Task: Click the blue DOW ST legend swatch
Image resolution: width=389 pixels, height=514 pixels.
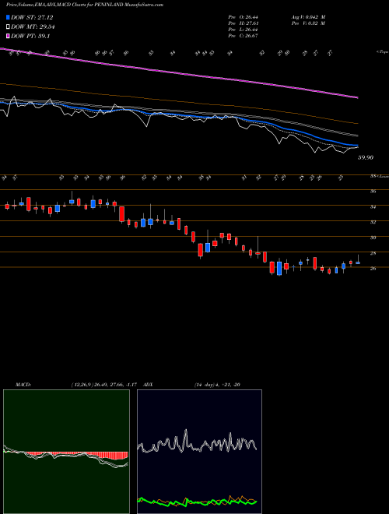Action: 8,17
